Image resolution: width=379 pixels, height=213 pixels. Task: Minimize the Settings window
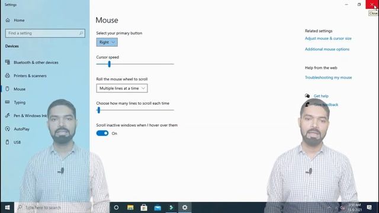346,4
